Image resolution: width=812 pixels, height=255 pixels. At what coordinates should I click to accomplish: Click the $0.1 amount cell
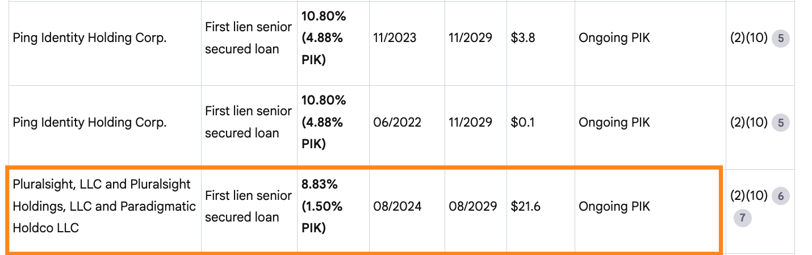(x=522, y=123)
